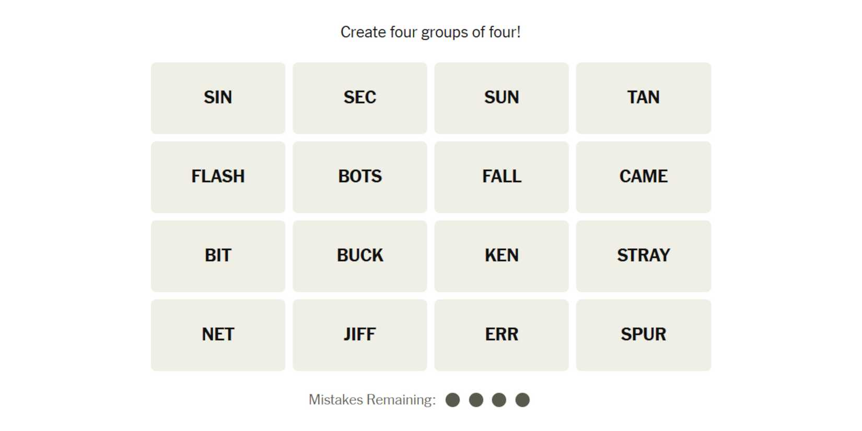Select the BOTS word tile

pyautogui.click(x=359, y=177)
